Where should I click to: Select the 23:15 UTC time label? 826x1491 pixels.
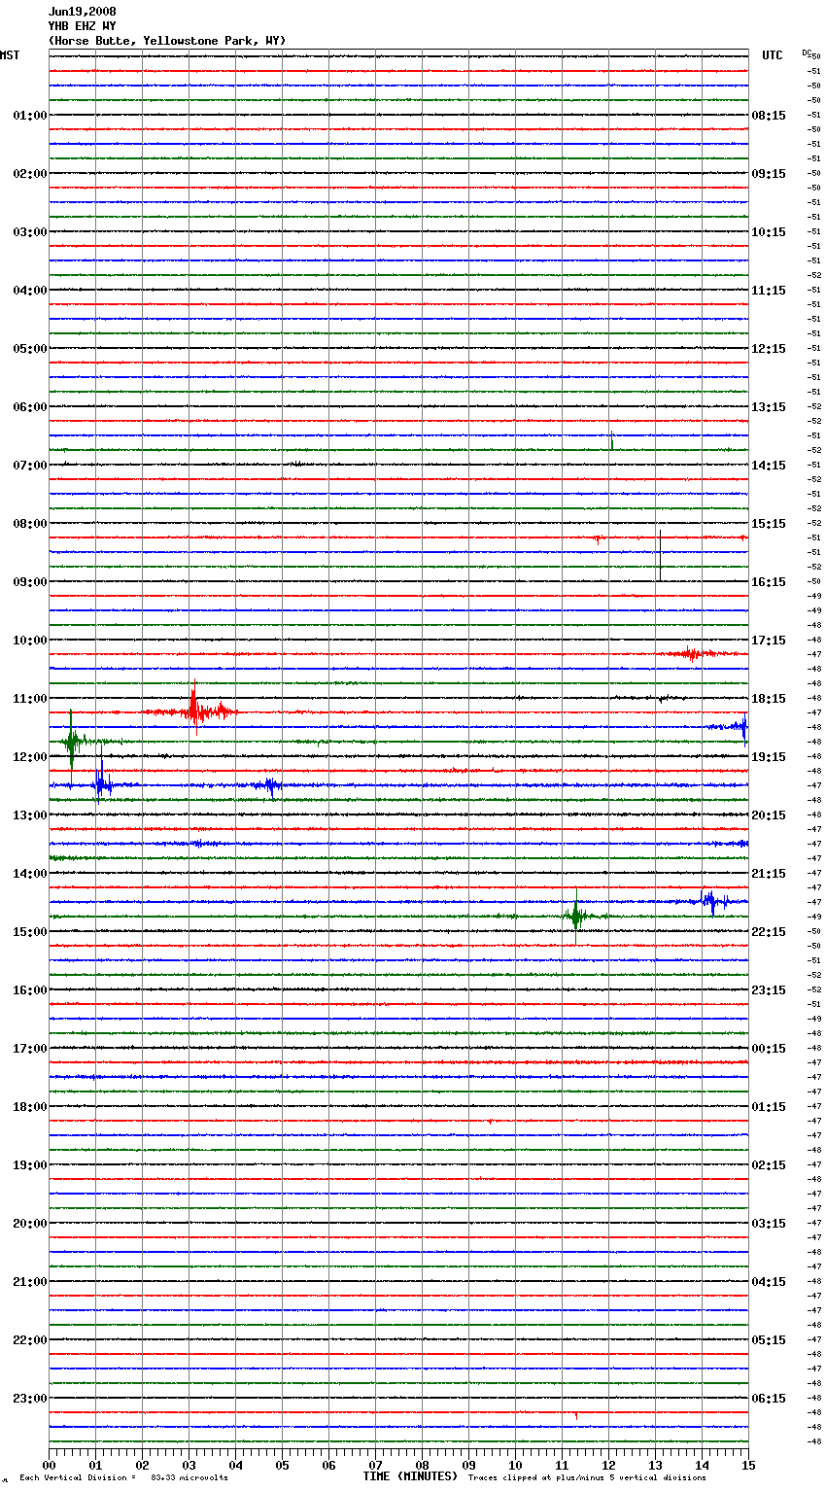(769, 990)
